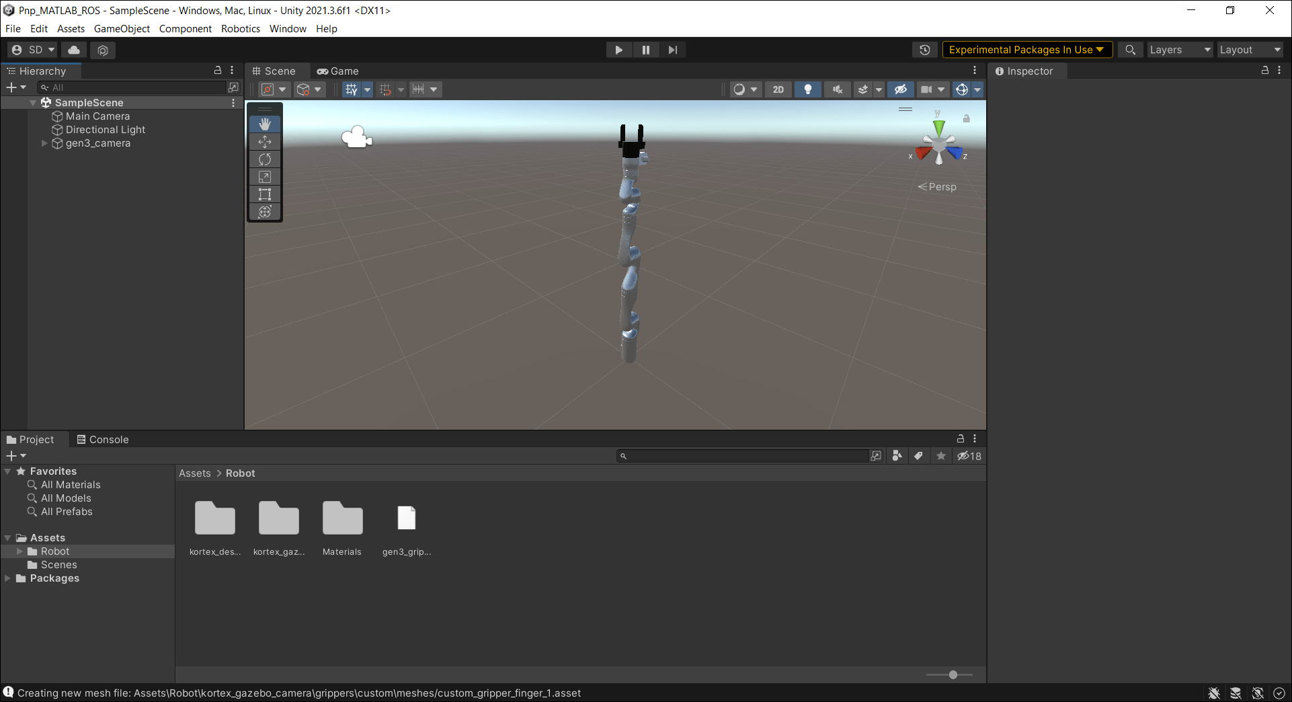The image size is (1292, 702).
Task: Click the Experimental Packages In Use warning
Action: tap(1026, 49)
